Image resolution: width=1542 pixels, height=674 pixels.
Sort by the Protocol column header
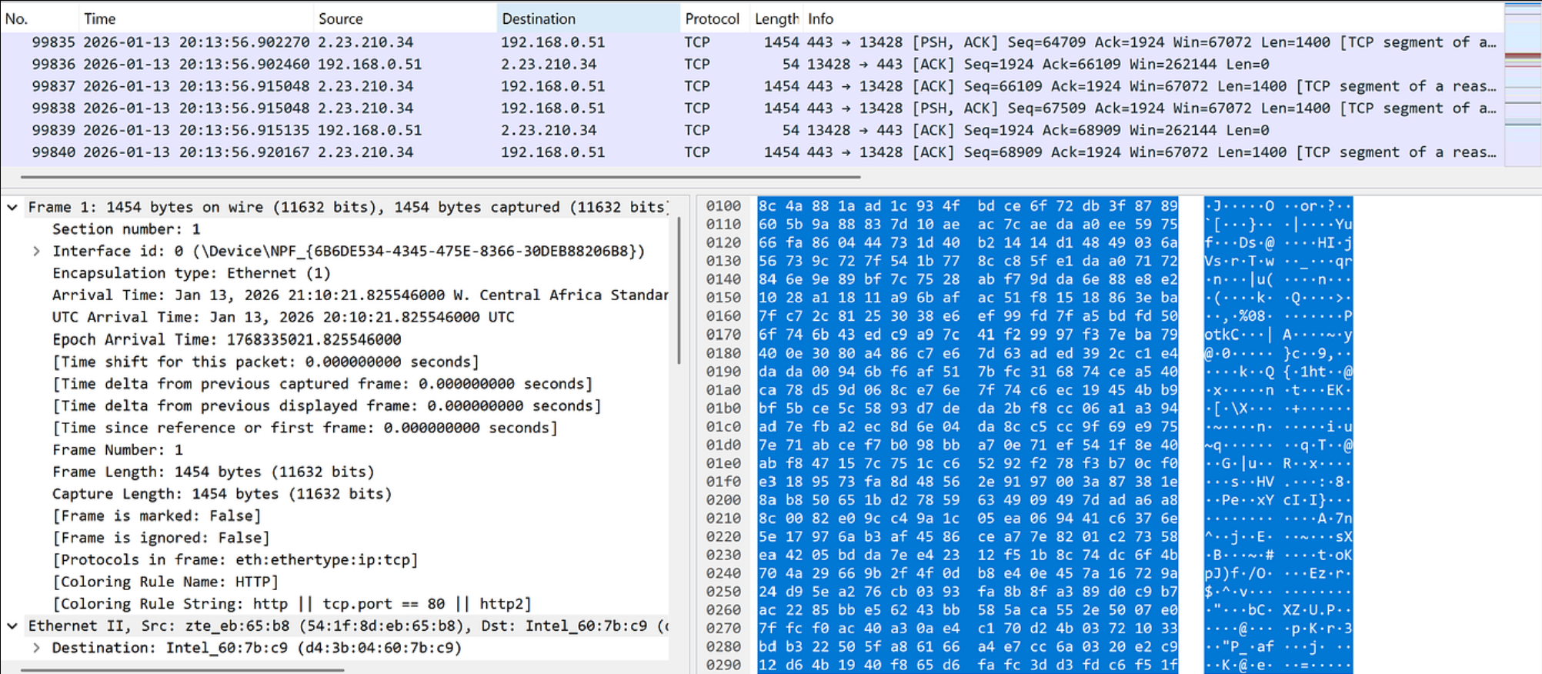(715, 18)
